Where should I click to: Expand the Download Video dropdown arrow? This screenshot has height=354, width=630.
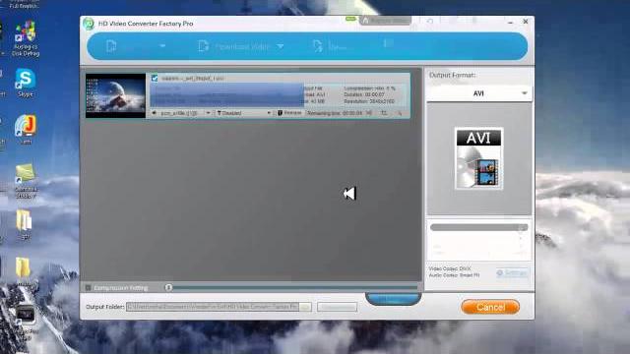point(281,46)
